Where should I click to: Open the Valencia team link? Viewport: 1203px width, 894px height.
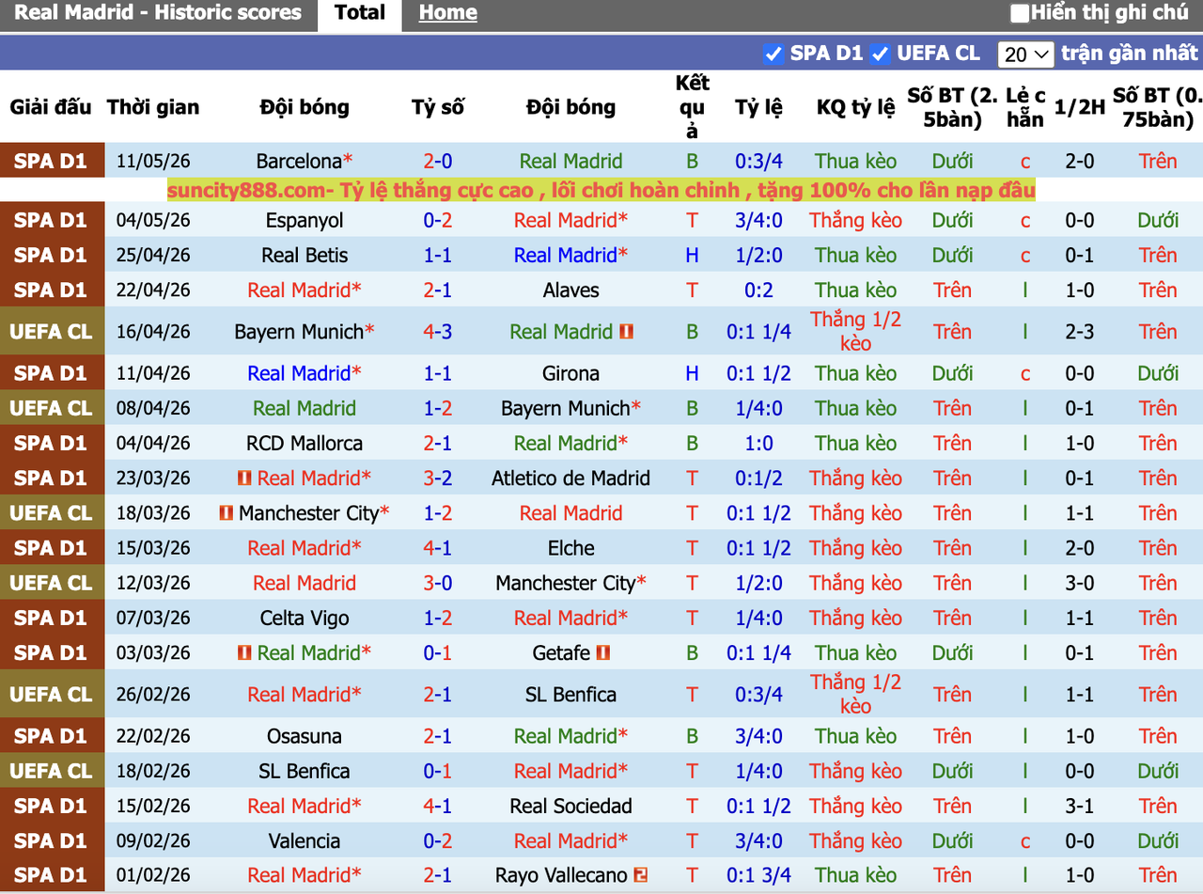tap(305, 840)
